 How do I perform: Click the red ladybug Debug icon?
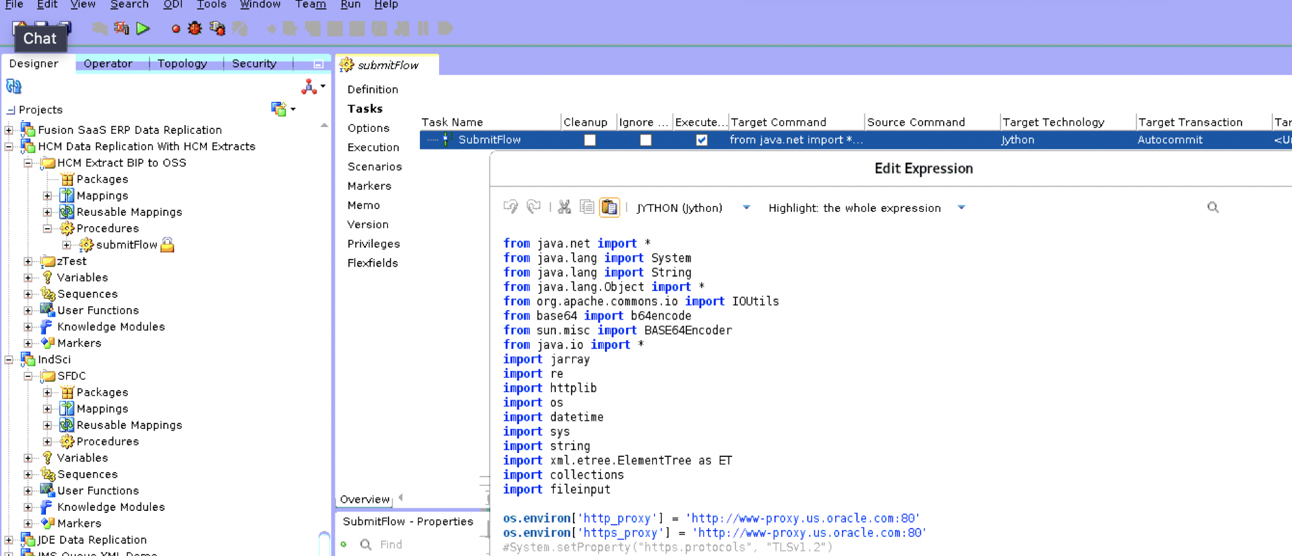[x=195, y=29]
